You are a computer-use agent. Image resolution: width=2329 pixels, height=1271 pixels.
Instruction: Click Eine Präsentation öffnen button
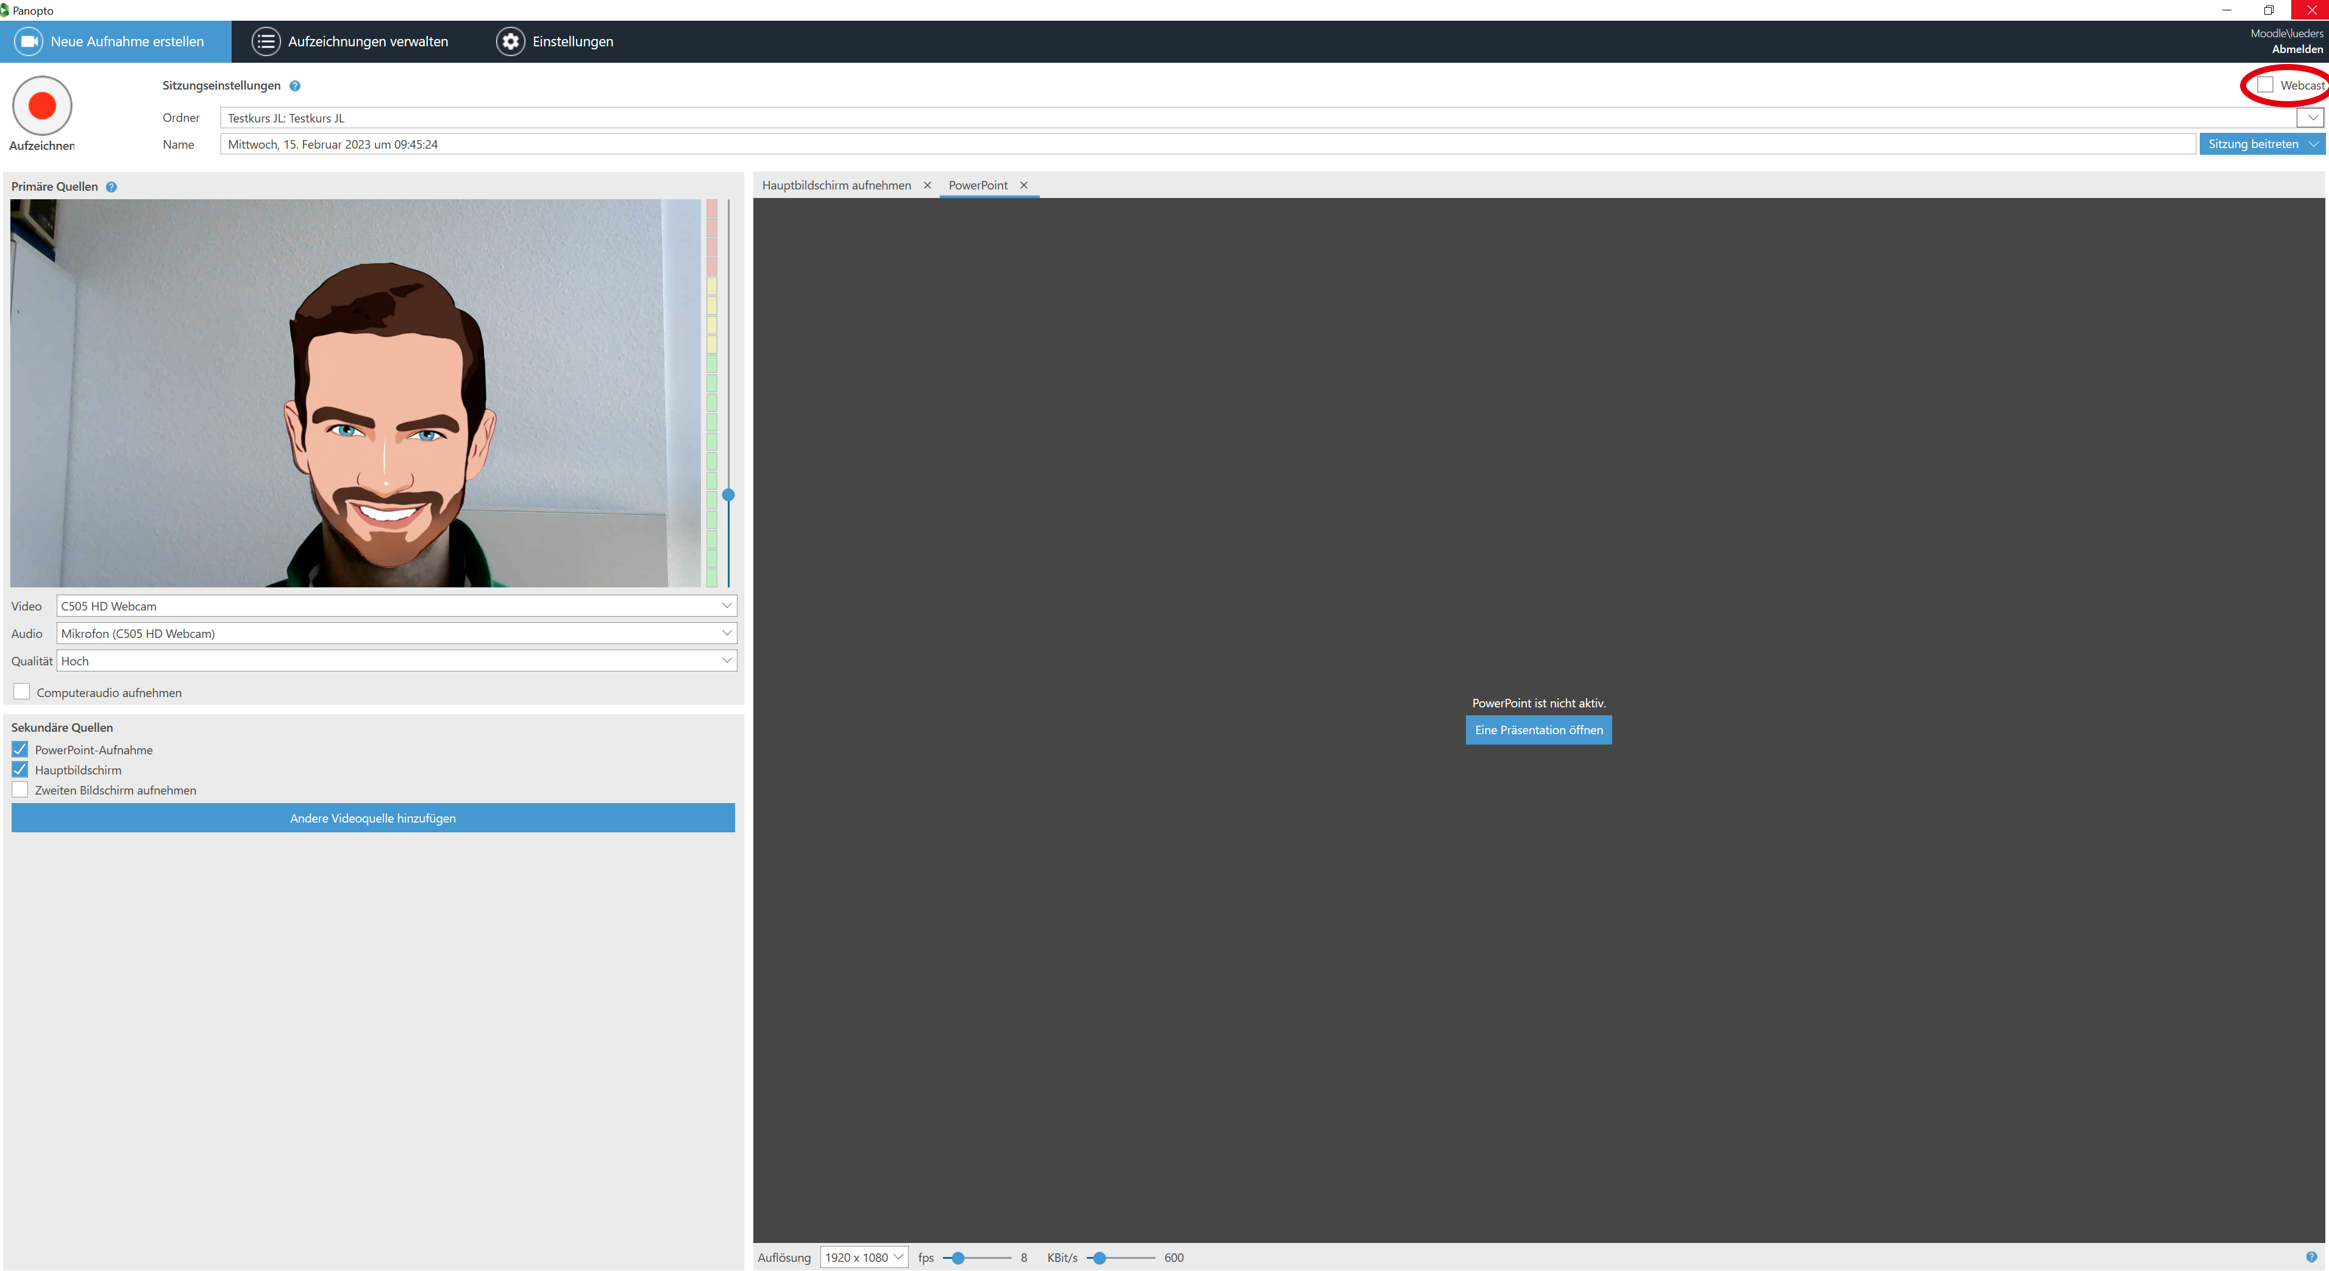(x=1538, y=729)
